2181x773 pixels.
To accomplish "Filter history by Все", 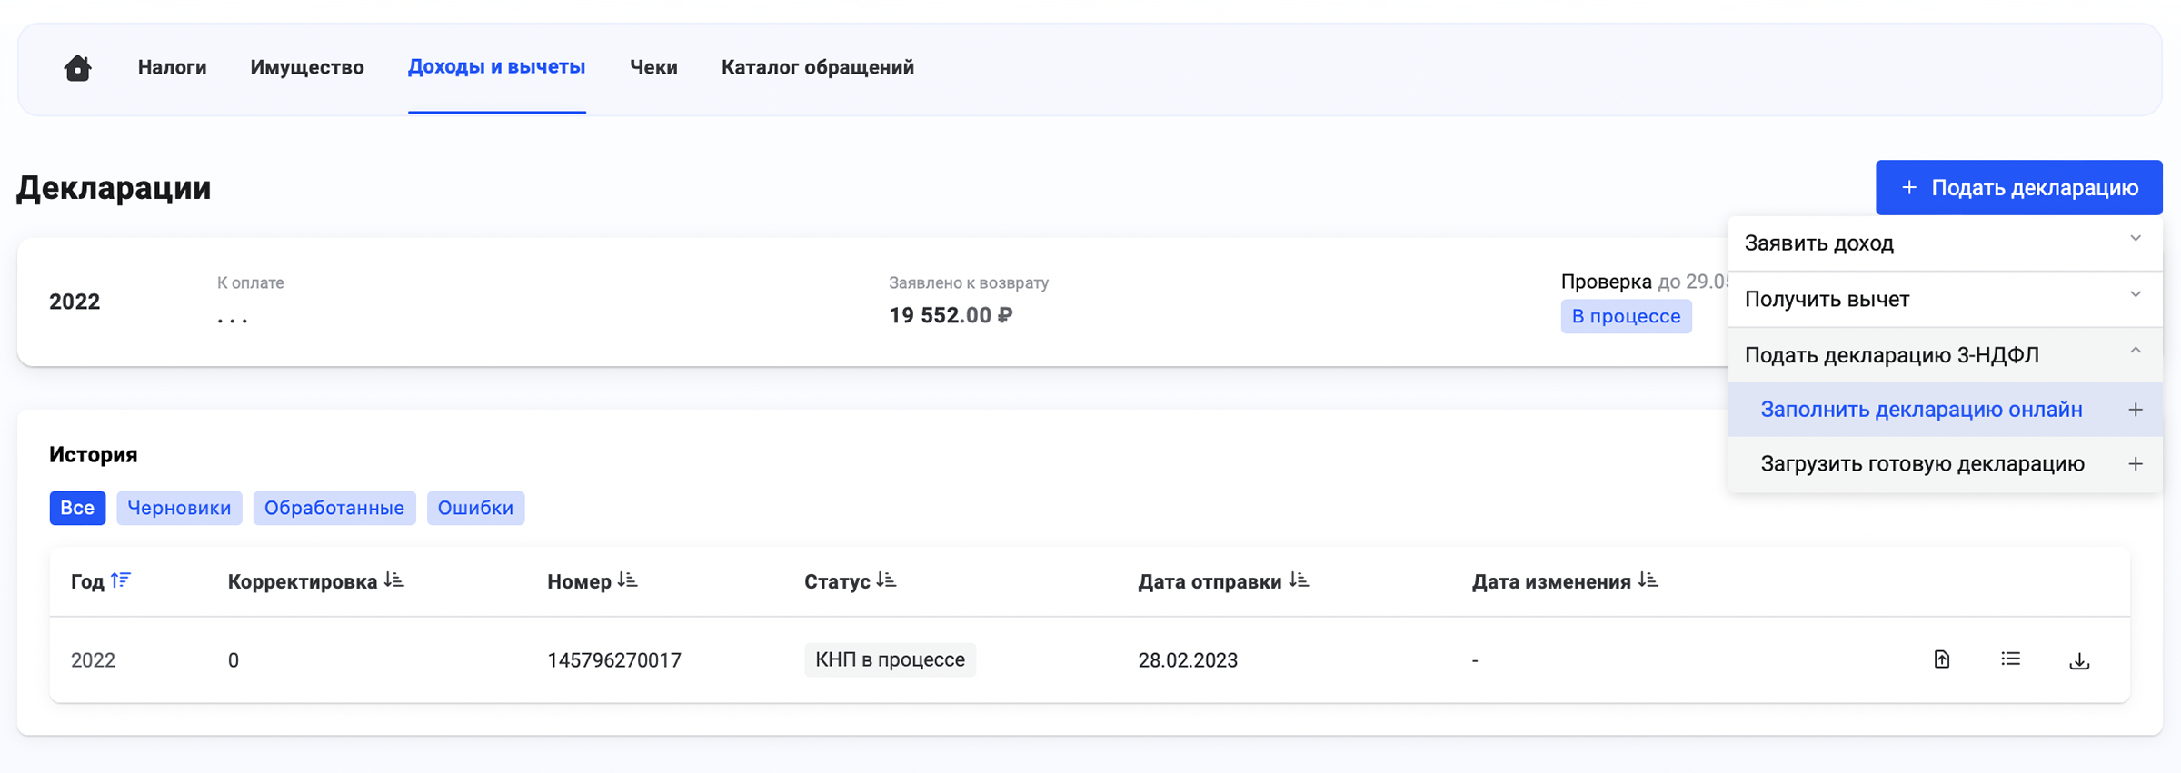I will (x=77, y=508).
